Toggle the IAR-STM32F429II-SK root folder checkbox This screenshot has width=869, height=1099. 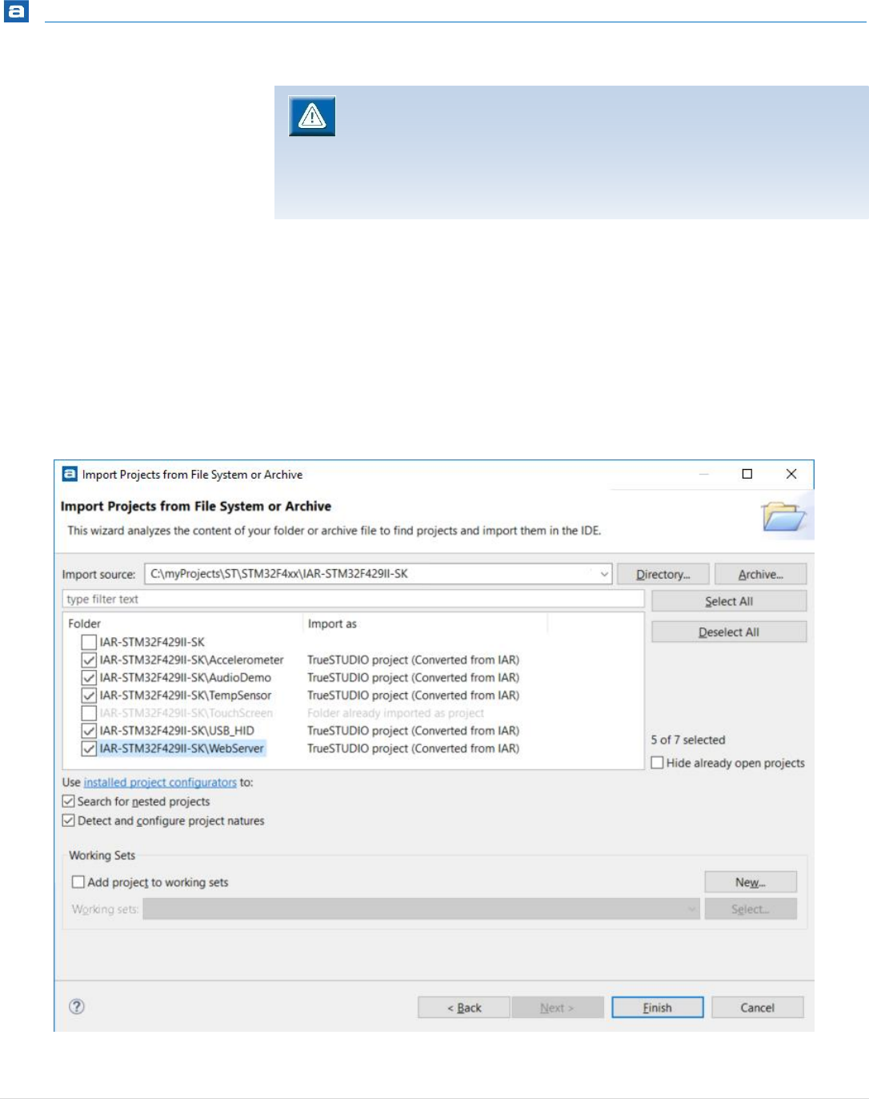click(89, 642)
